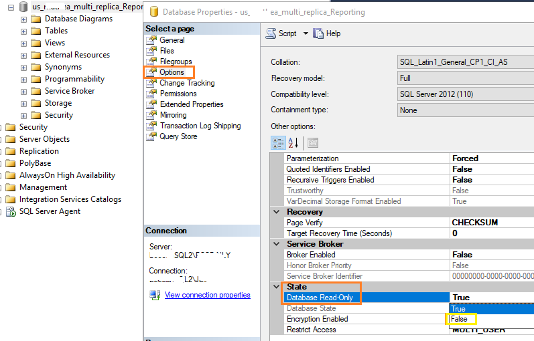The height and width of the screenshot is (341, 534).
Task: Click the connection properties computer icon
Action: click(155, 295)
